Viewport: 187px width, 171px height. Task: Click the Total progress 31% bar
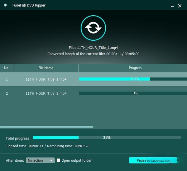pos(107,138)
